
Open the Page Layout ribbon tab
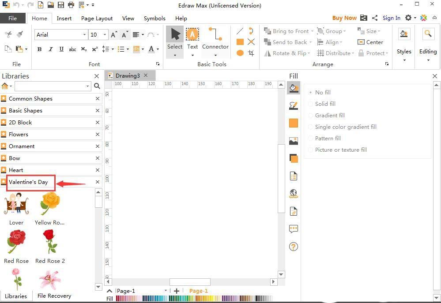97,18
